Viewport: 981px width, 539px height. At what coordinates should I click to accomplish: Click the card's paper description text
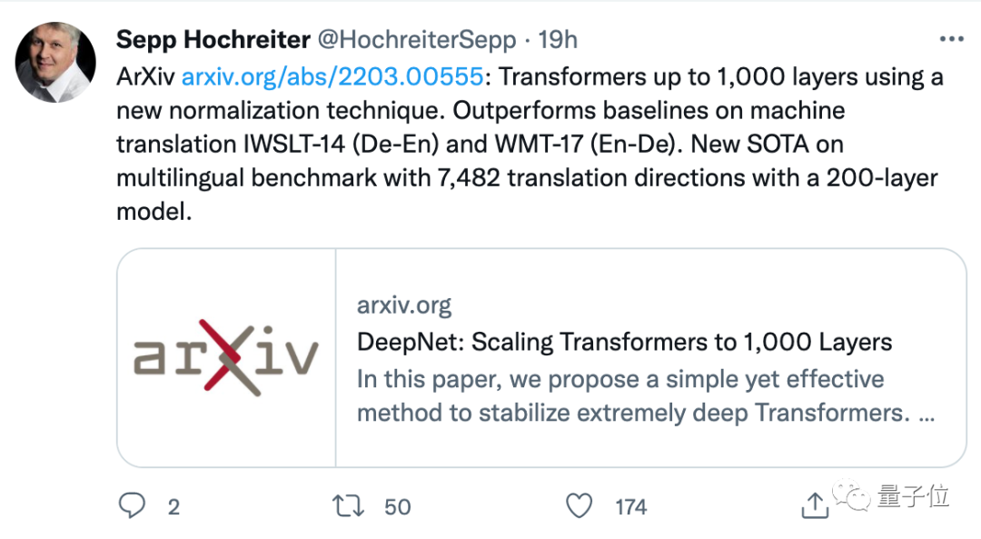point(645,395)
